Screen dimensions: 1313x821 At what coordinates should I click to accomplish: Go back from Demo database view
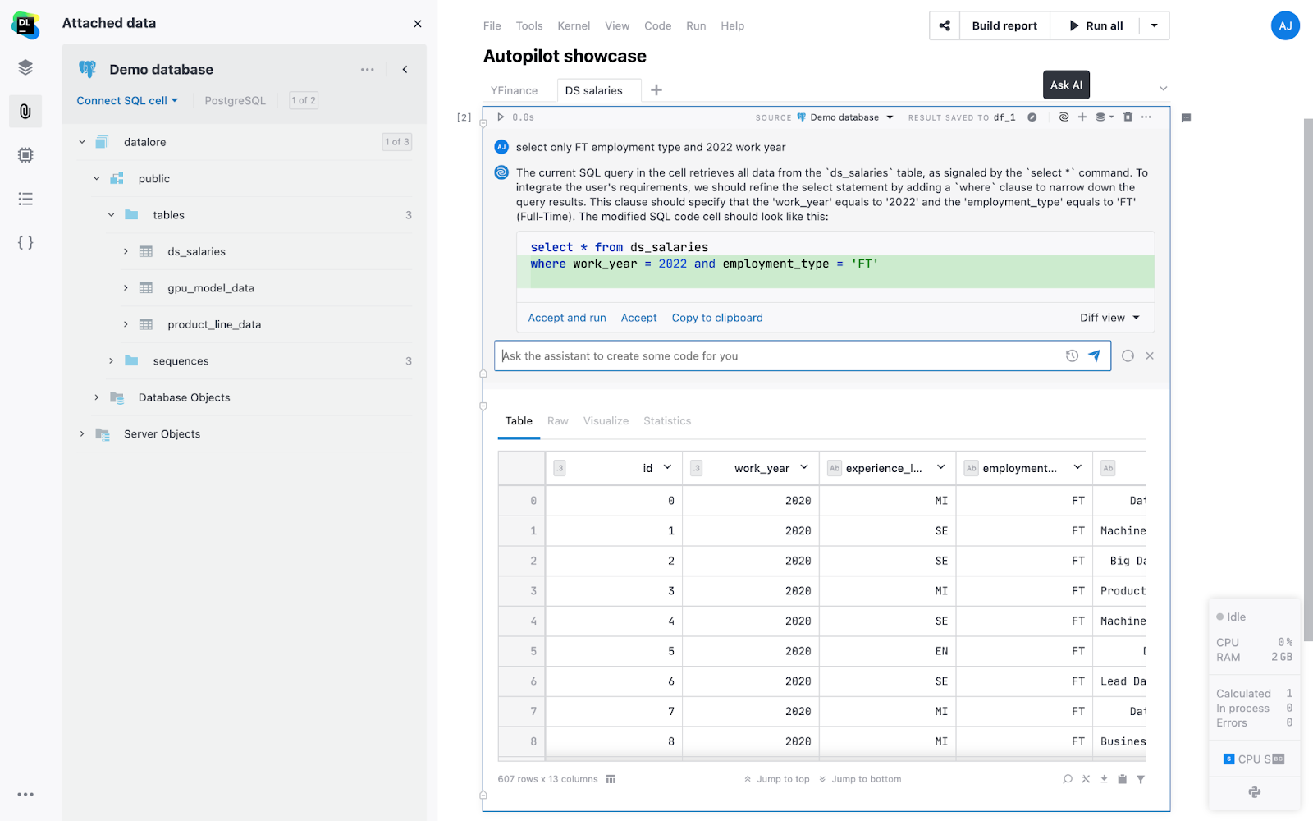[405, 70]
